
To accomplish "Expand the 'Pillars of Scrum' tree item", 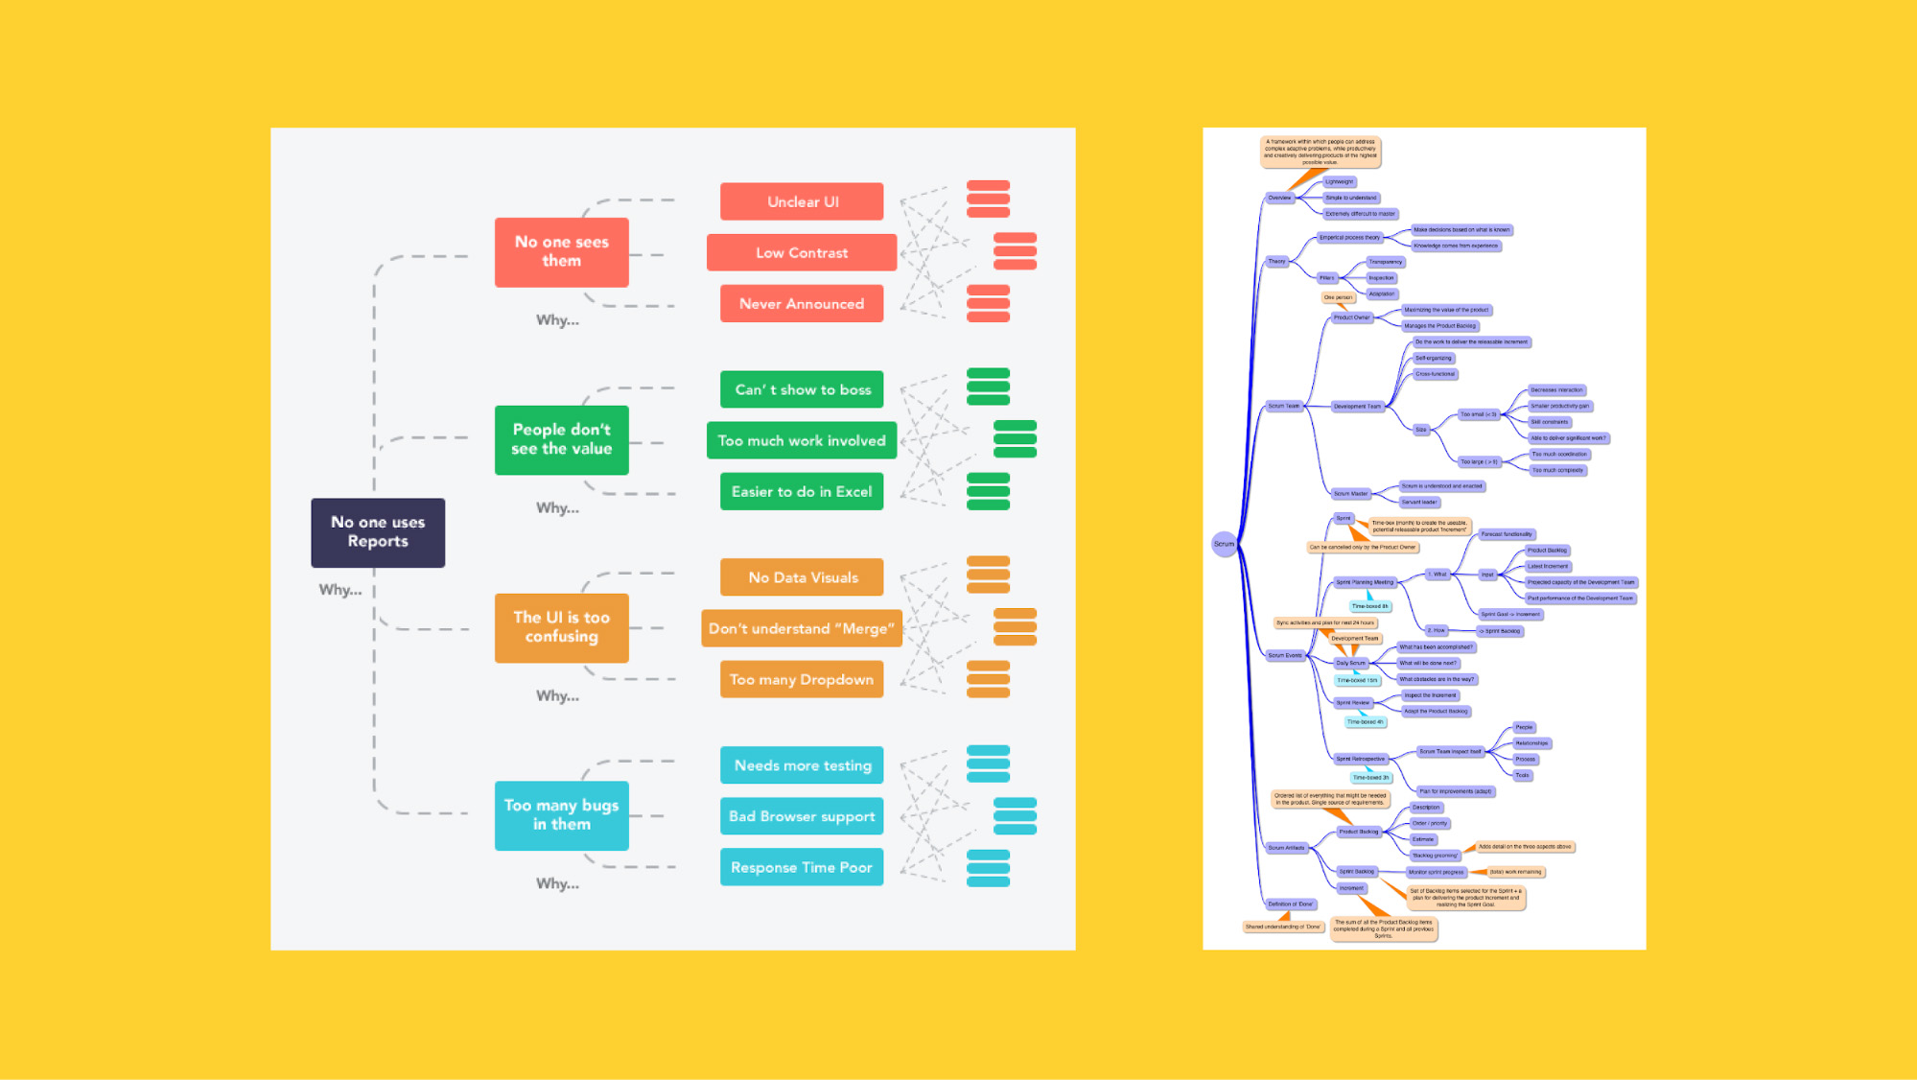I will tap(1327, 276).
